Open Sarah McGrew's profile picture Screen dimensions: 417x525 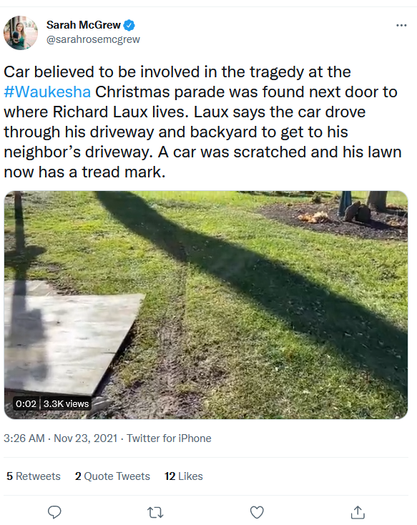coord(21,32)
